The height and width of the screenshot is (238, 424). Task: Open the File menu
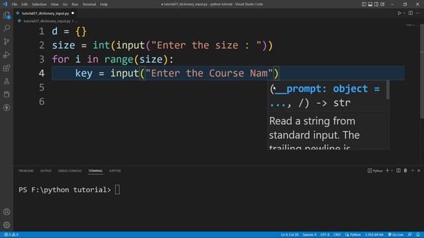tap(15, 5)
